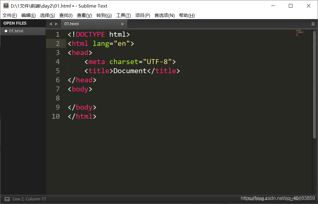Click the closing body tag on line 9
Image resolution: width=318 pixels, height=204 pixels.
[x=82, y=107]
